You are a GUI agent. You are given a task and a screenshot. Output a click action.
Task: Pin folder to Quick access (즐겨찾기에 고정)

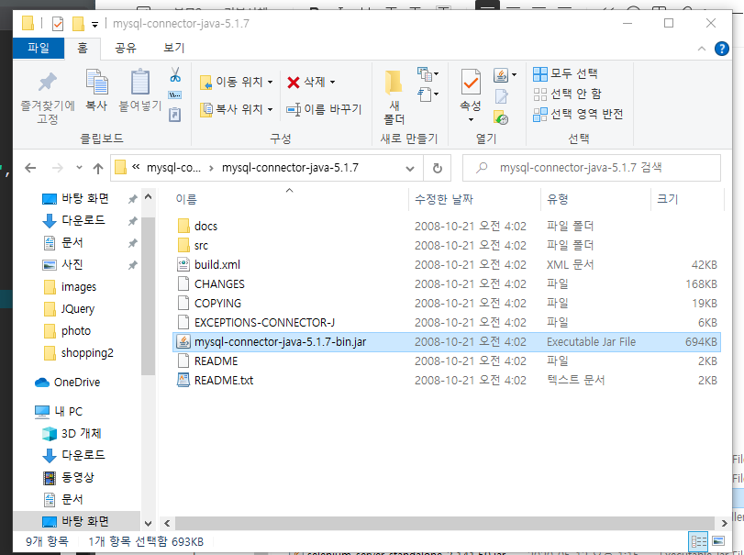[x=48, y=97]
